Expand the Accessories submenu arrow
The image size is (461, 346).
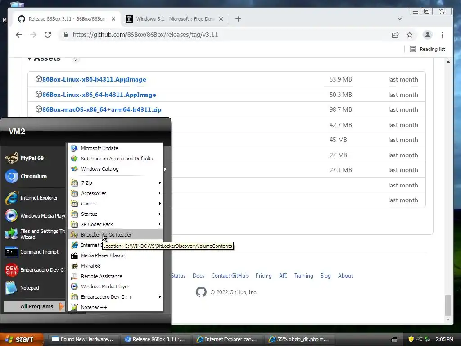coord(160,193)
